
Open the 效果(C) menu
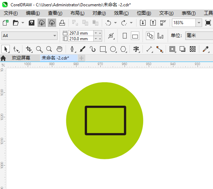click(121, 13)
